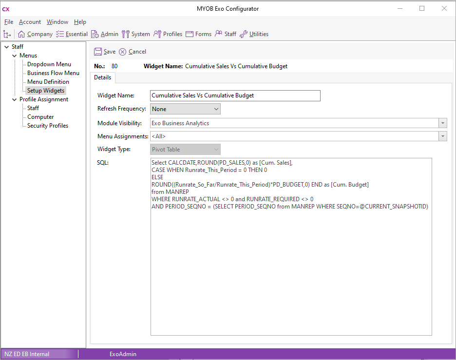
Task: Select Security Profiles in tree
Action: pyautogui.click(x=48, y=126)
